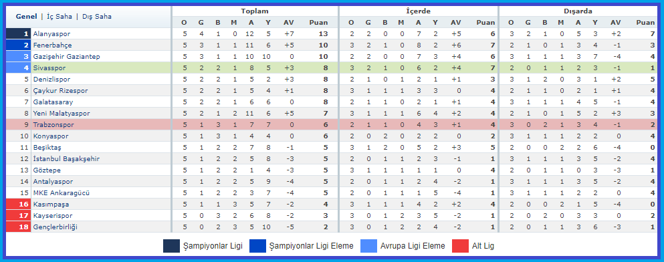Click the blue Şampiyonlar Ligi Eleme swatch
The image size is (664, 262).
click(x=258, y=246)
